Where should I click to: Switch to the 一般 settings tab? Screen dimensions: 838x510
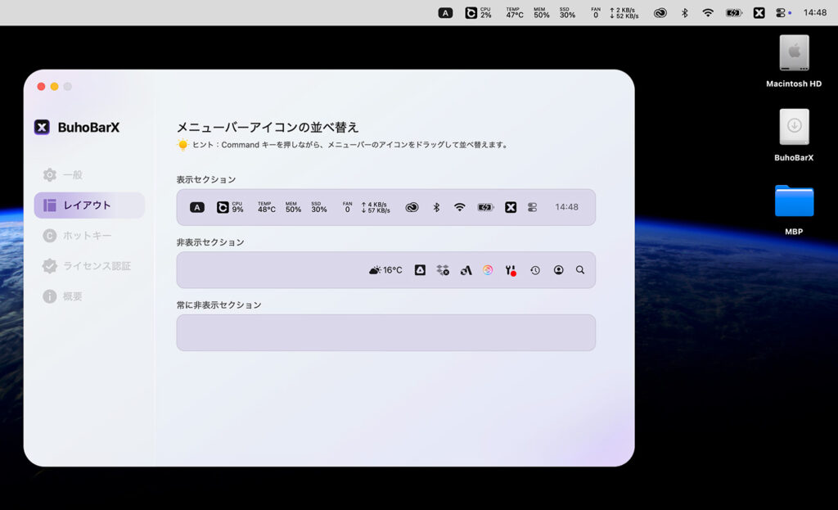(72, 175)
